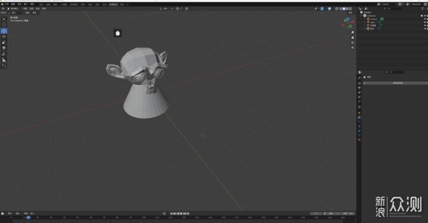Choose the Scale tool
The height and width of the screenshot is (223, 428).
[4, 42]
